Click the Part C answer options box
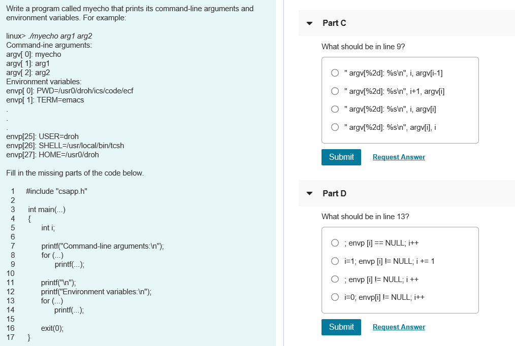Image resolution: width=515 pixels, height=346 pixels. click(399, 100)
